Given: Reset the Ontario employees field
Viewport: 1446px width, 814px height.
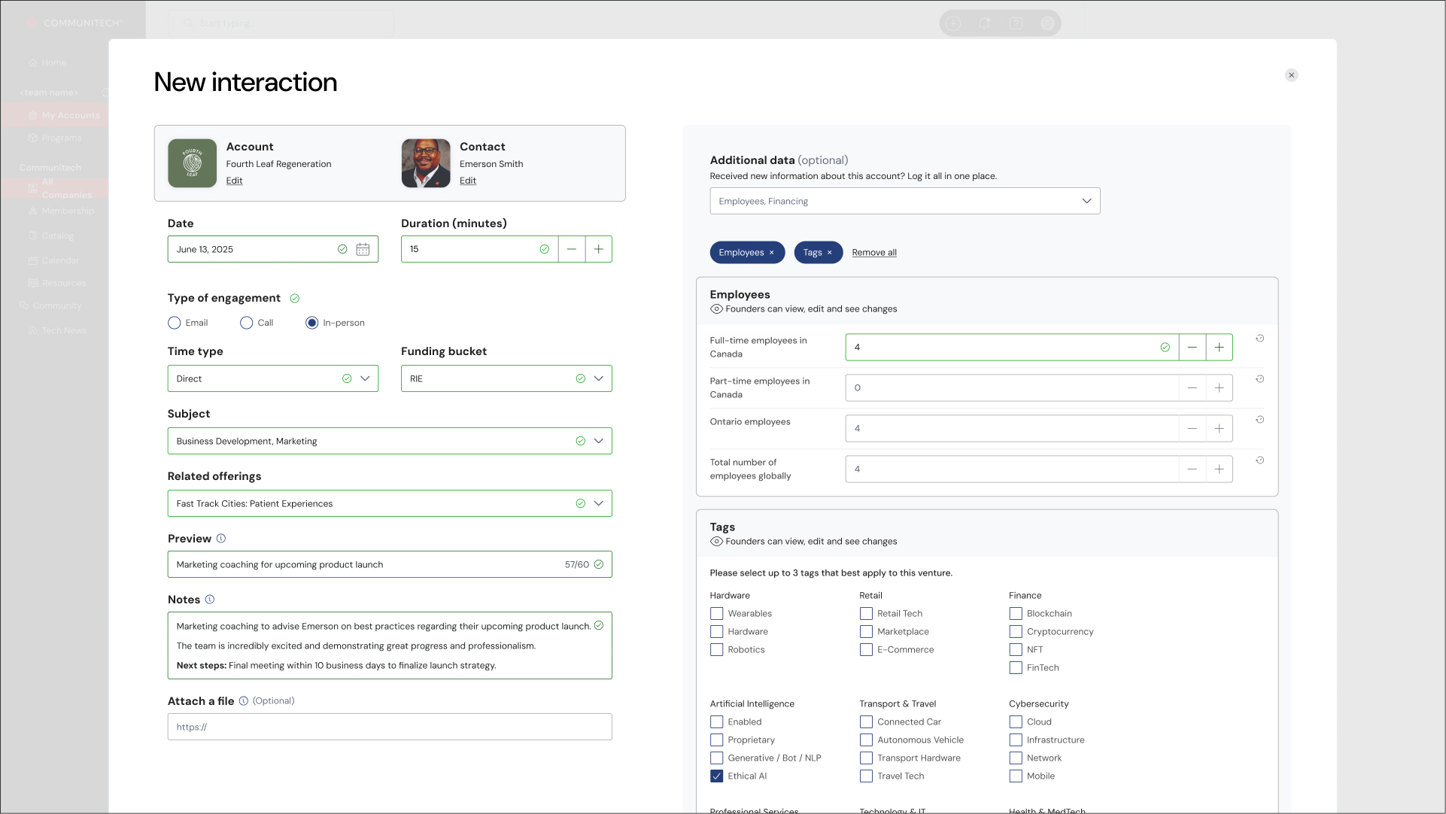Looking at the screenshot, I should point(1259,420).
